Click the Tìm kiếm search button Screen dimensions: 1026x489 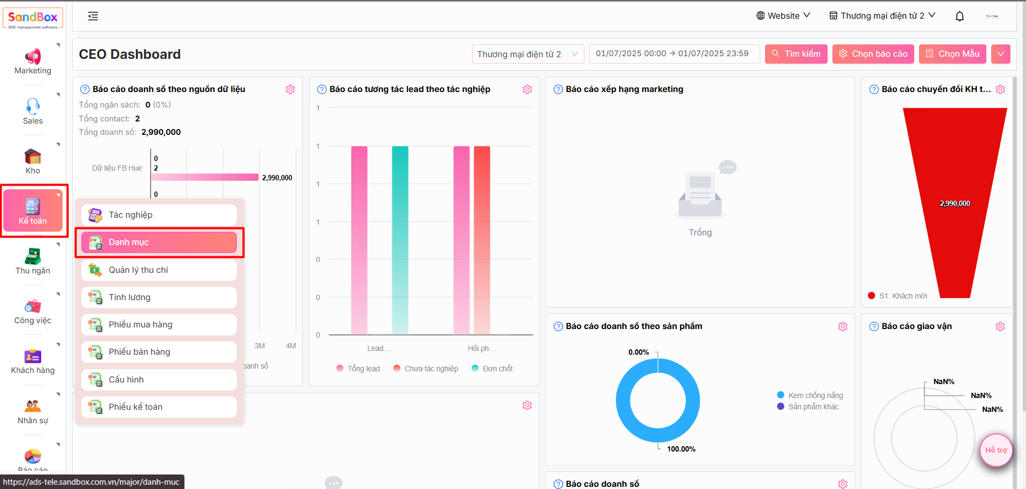(x=796, y=54)
